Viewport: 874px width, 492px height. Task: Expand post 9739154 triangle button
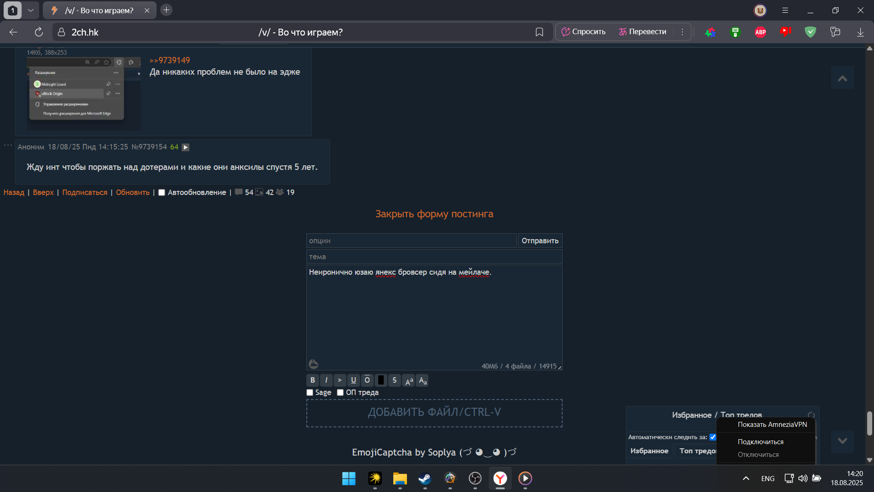click(185, 147)
